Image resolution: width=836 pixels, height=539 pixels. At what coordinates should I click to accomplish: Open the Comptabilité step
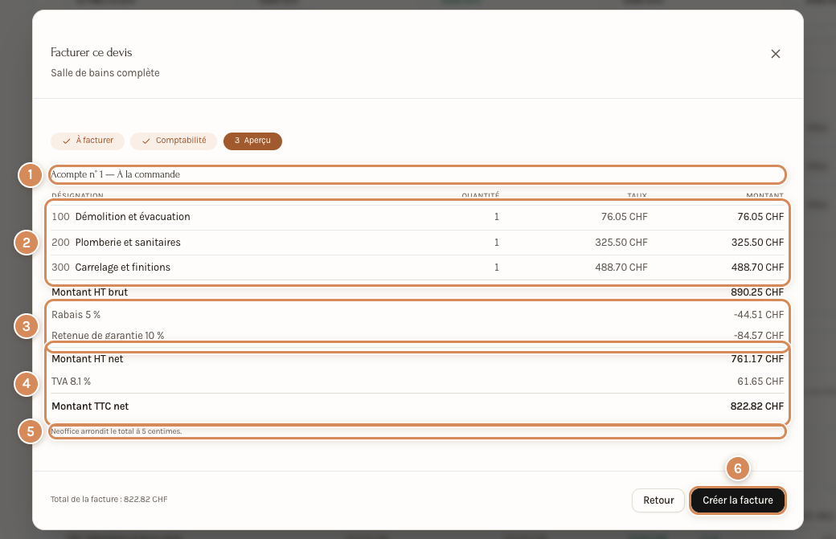click(x=174, y=141)
